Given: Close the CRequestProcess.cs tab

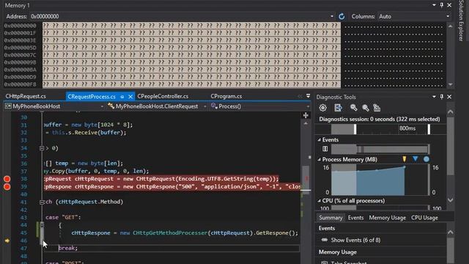Looking at the screenshot, I should pyautogui.click(x=130, y=97).
